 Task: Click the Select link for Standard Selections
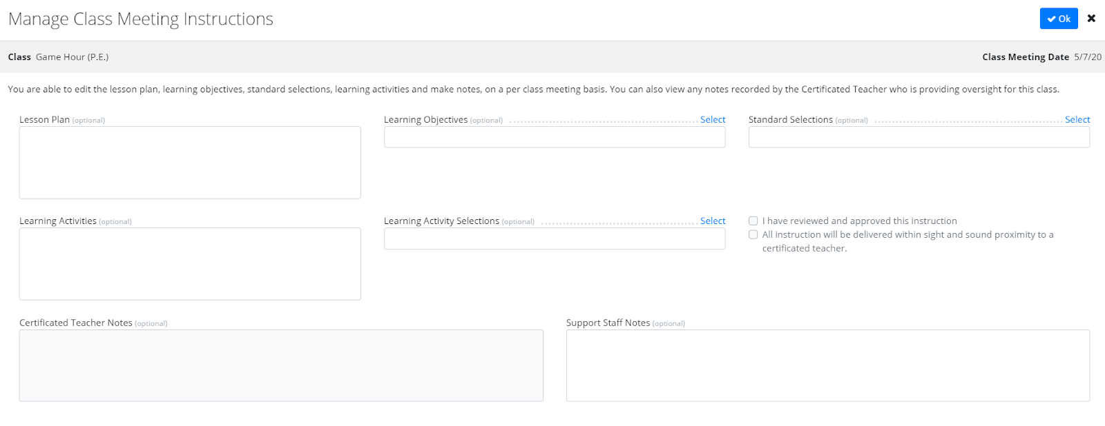(1077, 120)
